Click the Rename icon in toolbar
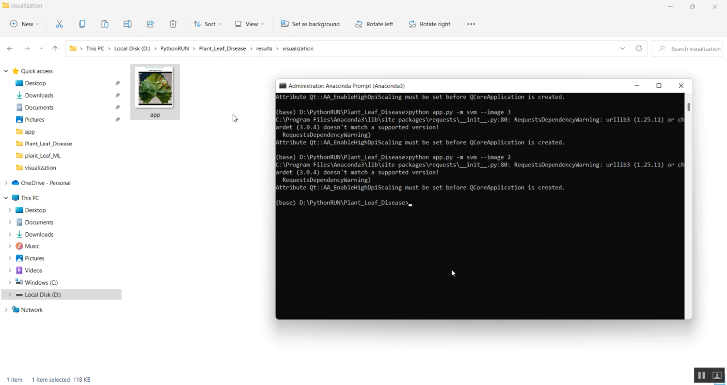 (127, 24)
